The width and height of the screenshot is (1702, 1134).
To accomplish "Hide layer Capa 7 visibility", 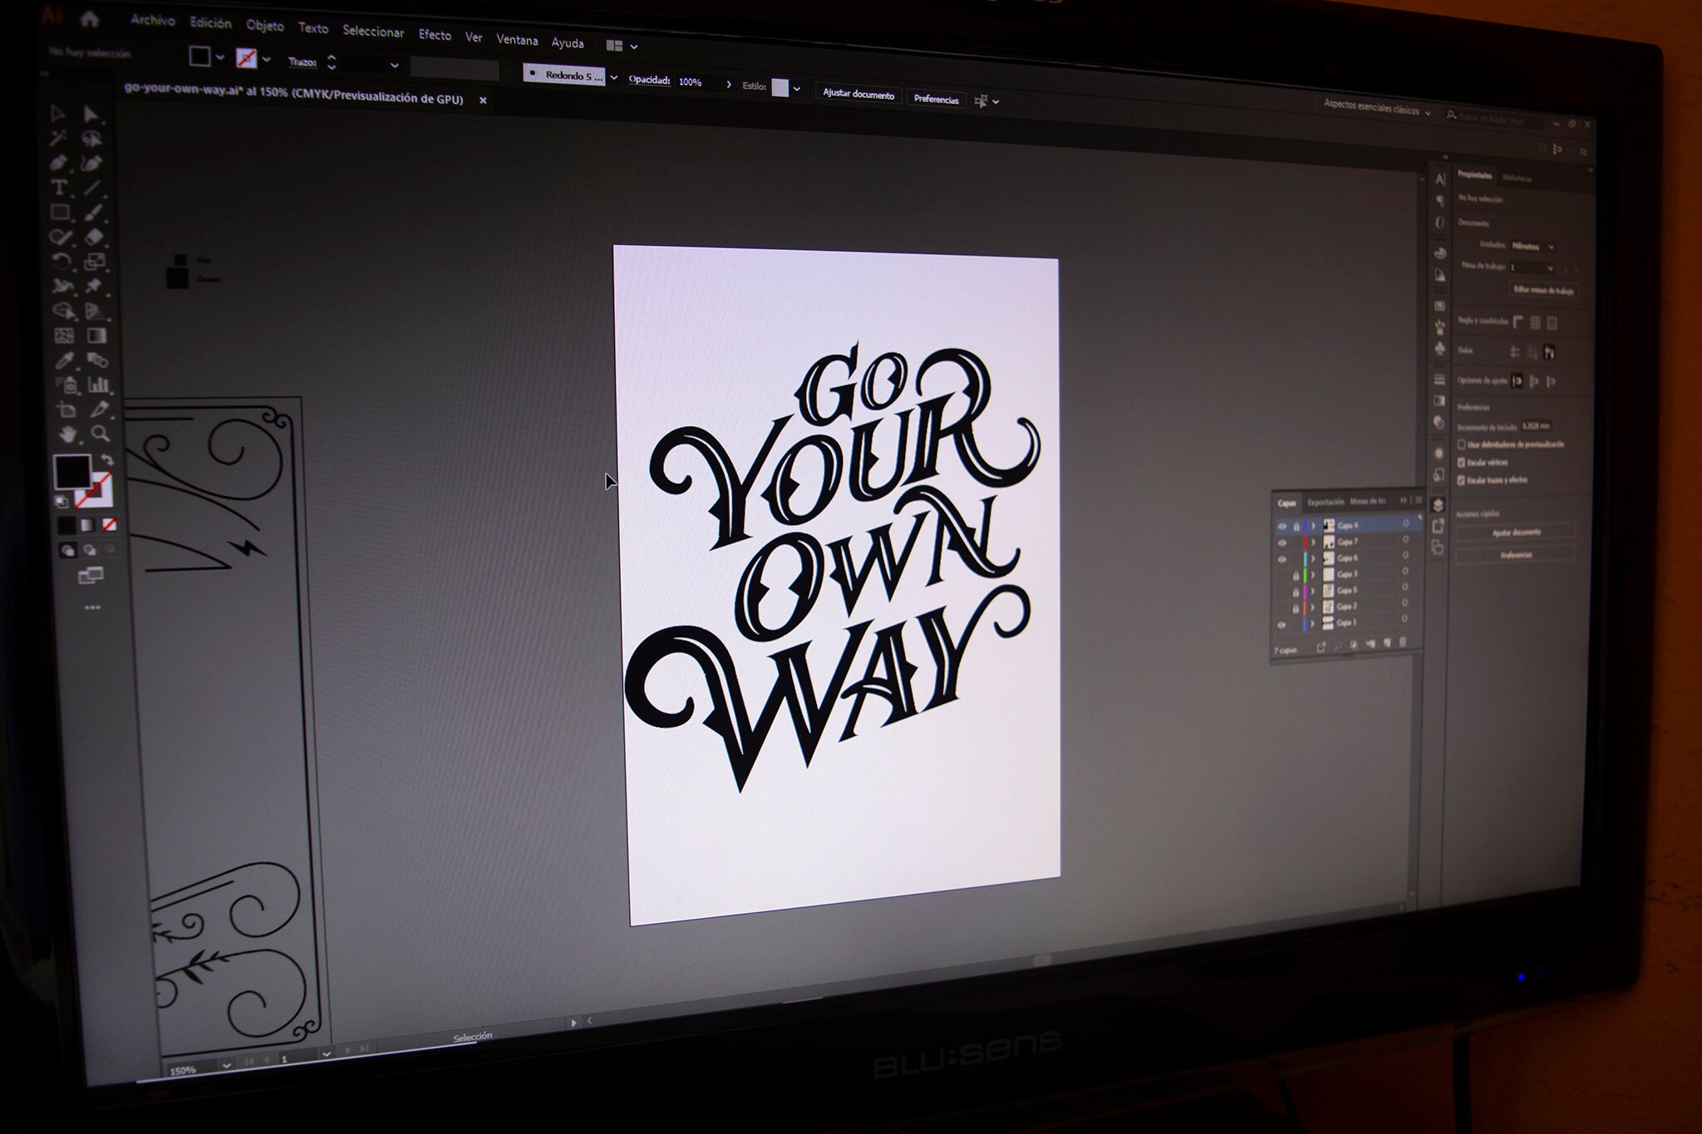I will point(1282,542).
